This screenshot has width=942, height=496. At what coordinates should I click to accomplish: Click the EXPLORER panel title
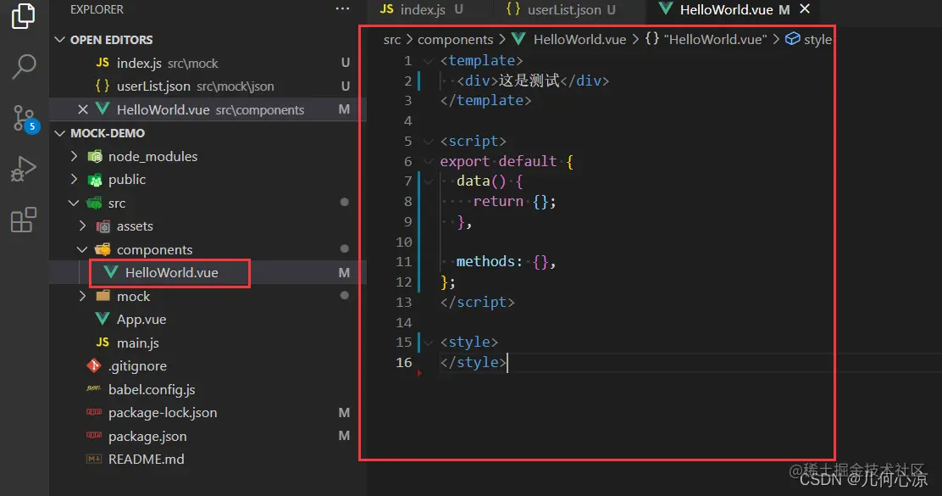point(97,9)
